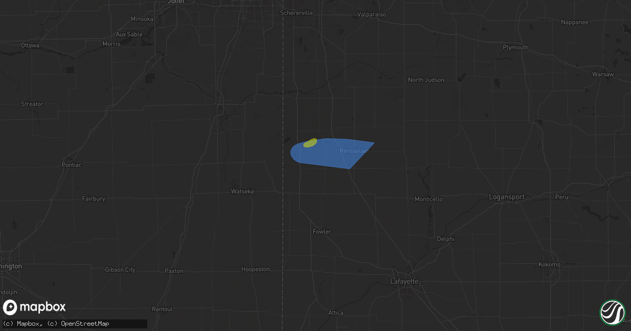Click the Streator city label

32,104
